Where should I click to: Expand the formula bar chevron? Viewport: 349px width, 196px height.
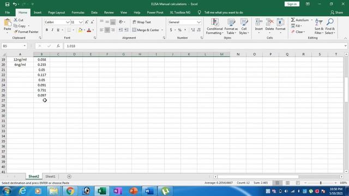click(345, 46)
